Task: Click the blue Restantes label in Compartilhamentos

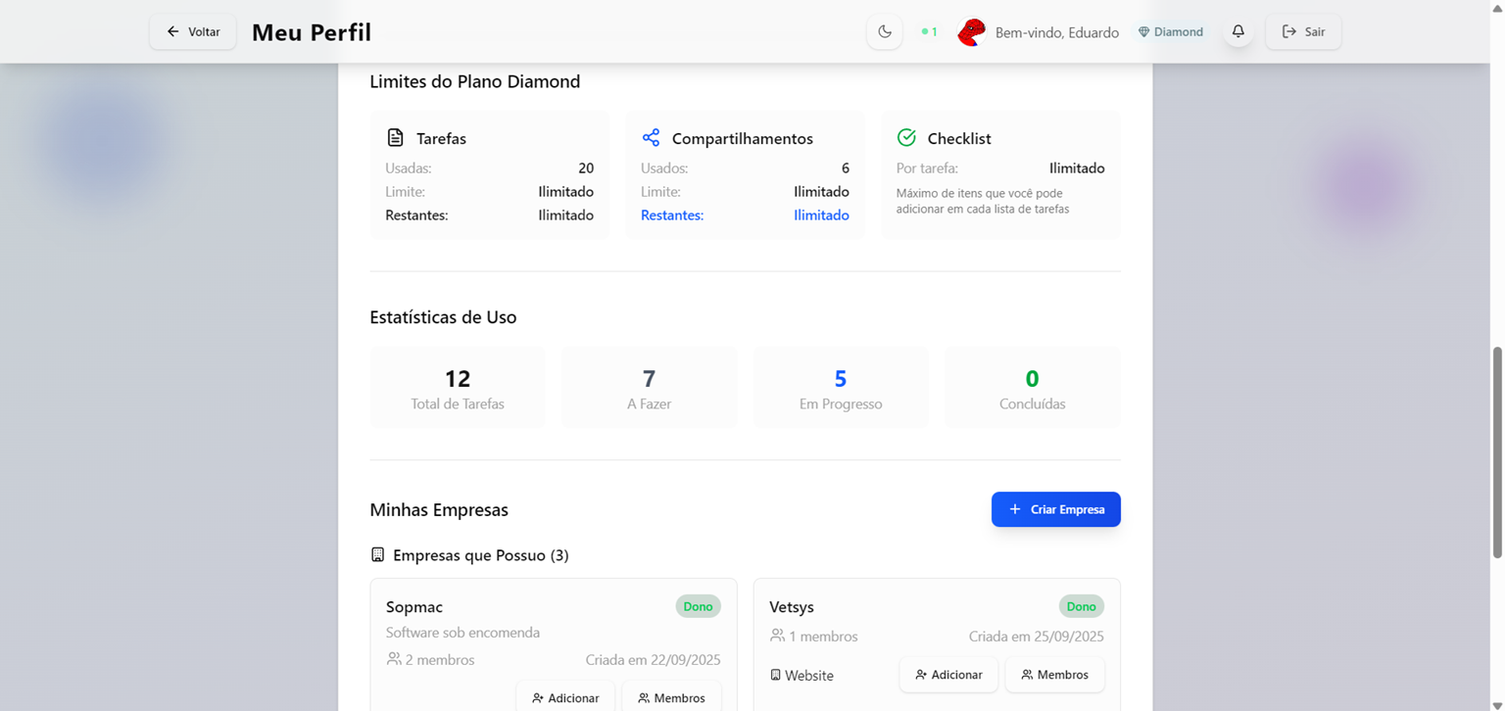Action: pos(672,215)
